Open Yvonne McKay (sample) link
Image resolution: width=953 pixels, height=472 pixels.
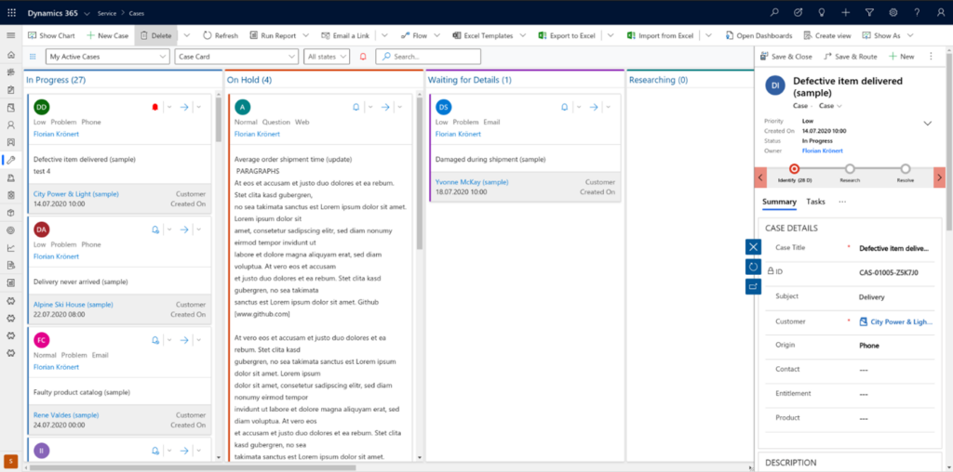point(472,182)
